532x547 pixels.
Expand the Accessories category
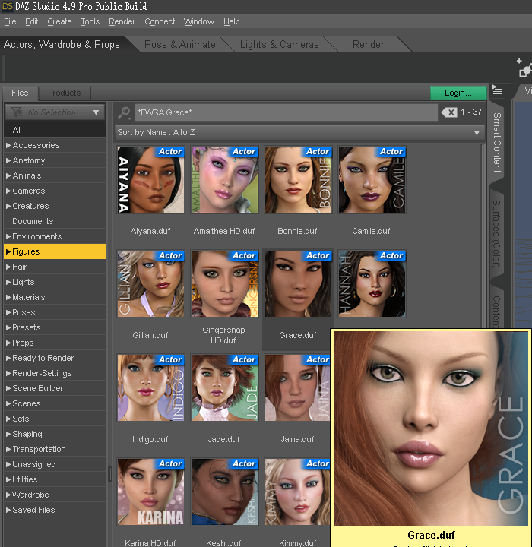coord(35,145)
